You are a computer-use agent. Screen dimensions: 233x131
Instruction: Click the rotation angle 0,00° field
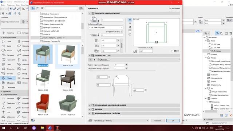pyautogui.click(x=146, y=51)
